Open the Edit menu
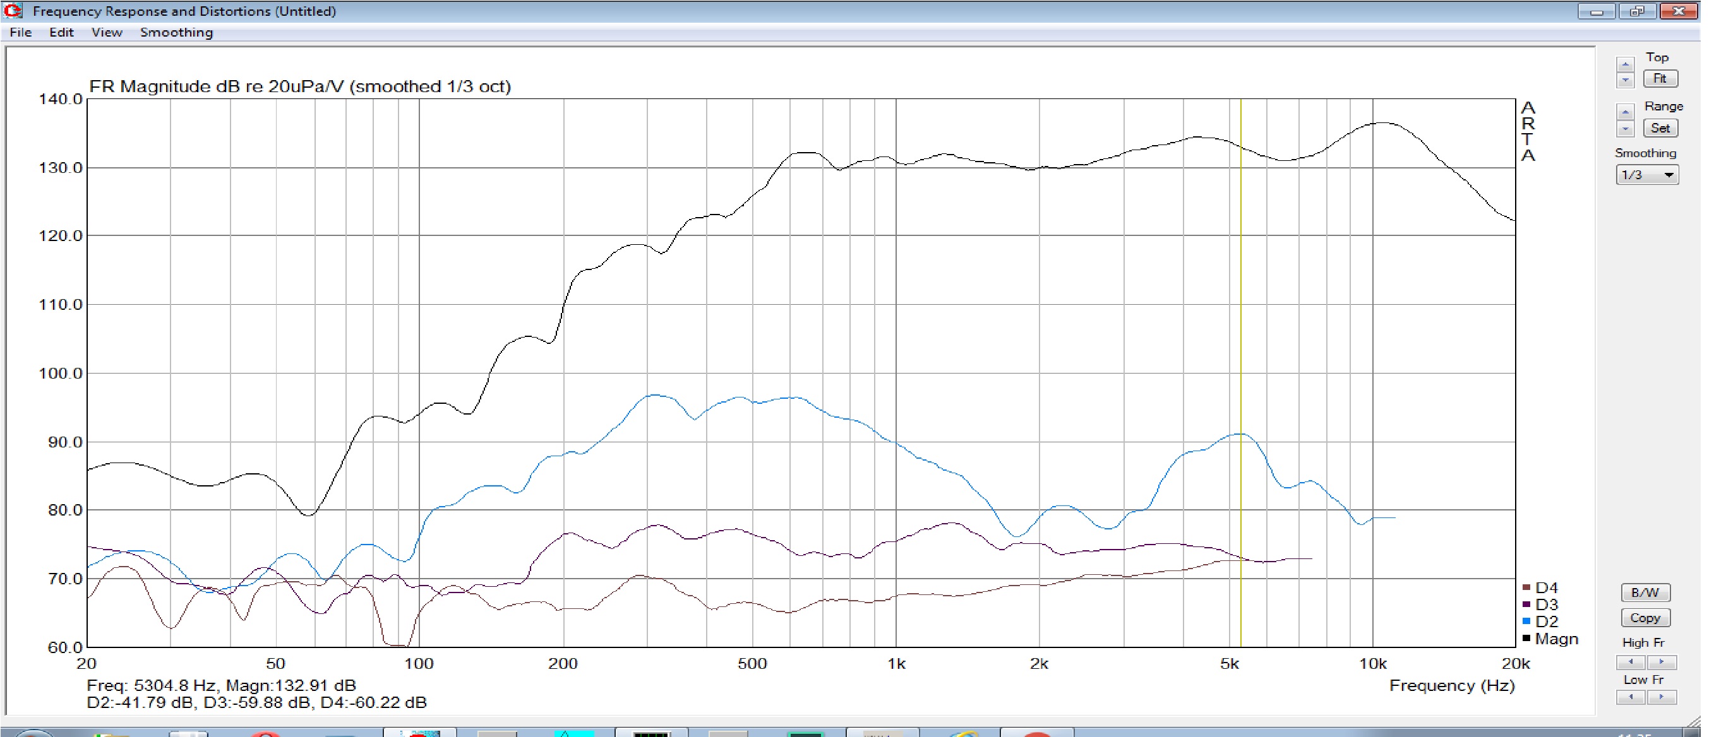Screen dimensions: 1714x737 click(x=61, y=33)
